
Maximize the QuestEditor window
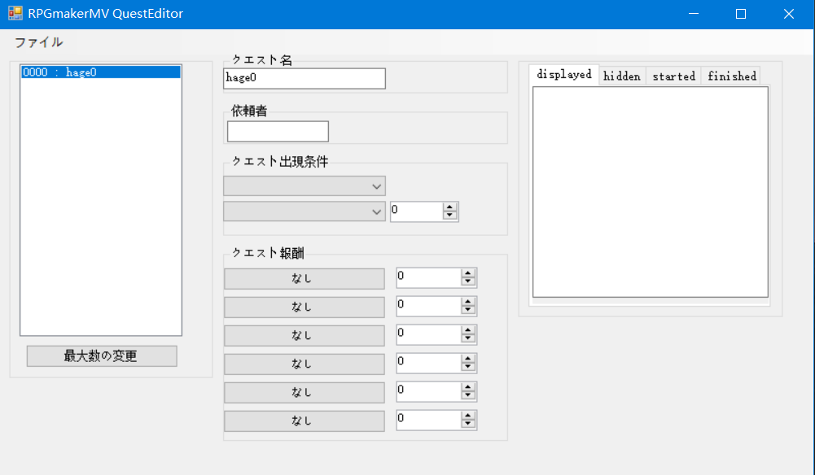[741, 14]
